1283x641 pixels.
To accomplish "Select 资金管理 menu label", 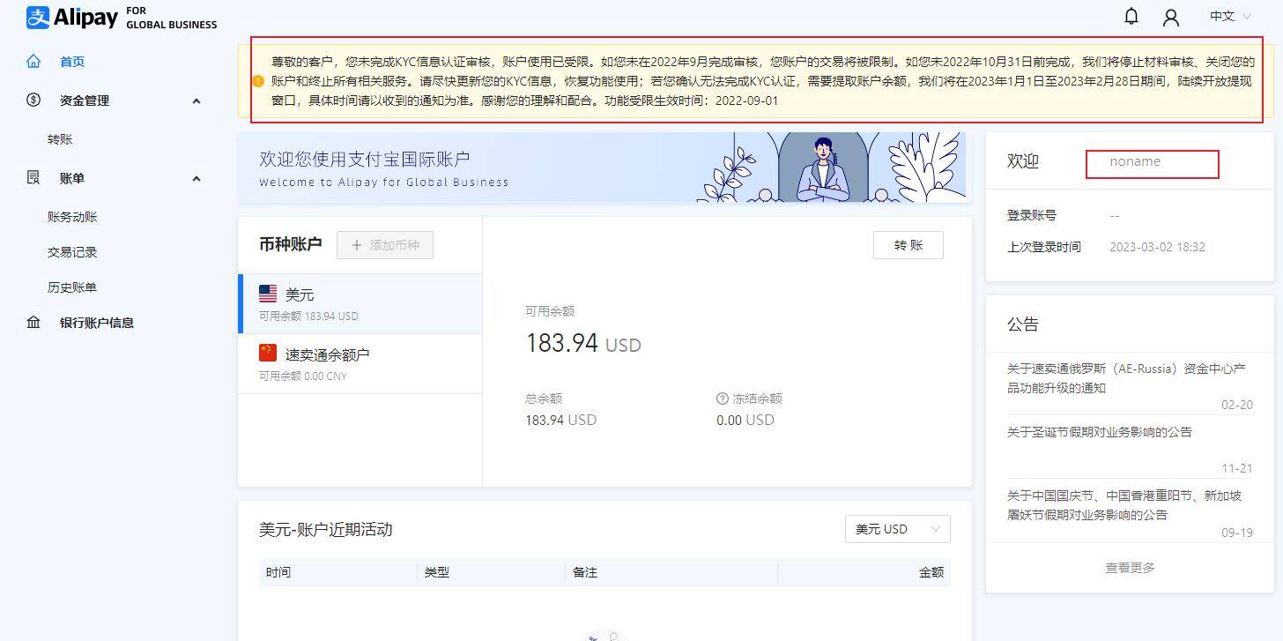I will tap(85, 101).
